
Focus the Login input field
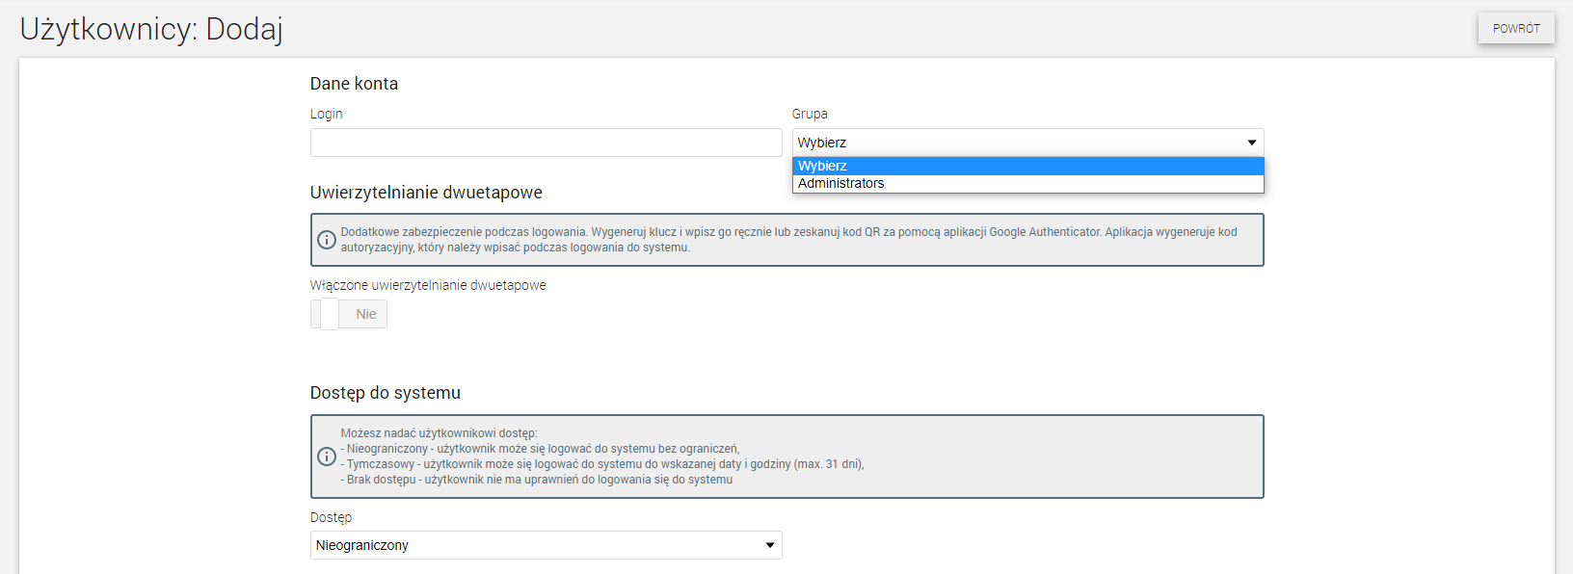click(x=546, y=143)
